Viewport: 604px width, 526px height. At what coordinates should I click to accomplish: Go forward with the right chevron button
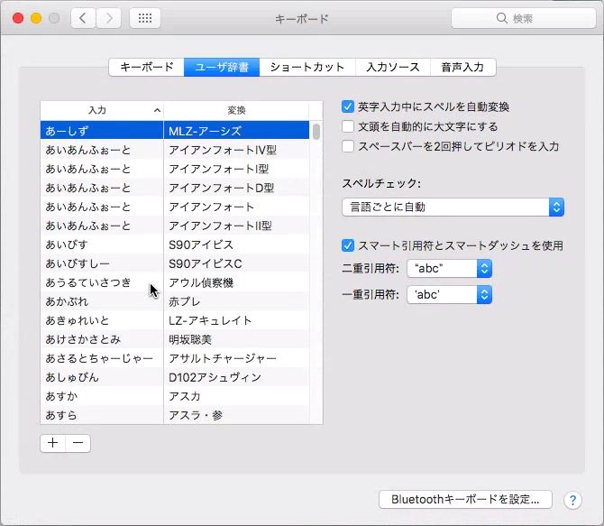point(108,18)
